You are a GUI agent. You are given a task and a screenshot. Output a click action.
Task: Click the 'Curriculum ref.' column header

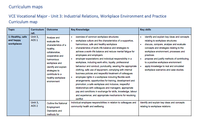pyautogui.click(x=37, y=31)
